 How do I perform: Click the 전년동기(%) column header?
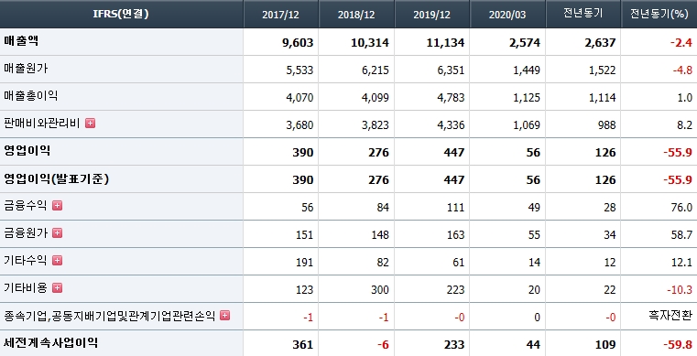[x=659, y=14]
